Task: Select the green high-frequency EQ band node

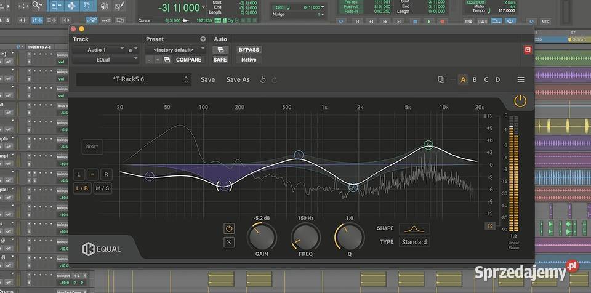Action: 428,145
